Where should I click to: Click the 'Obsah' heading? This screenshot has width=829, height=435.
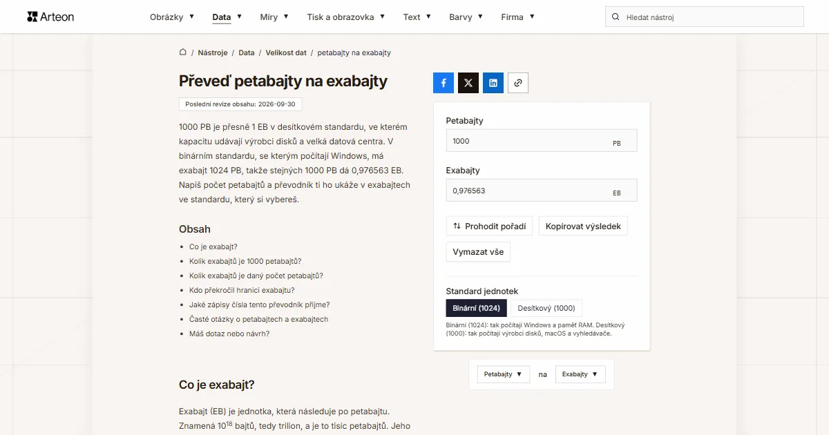[195, 229]
